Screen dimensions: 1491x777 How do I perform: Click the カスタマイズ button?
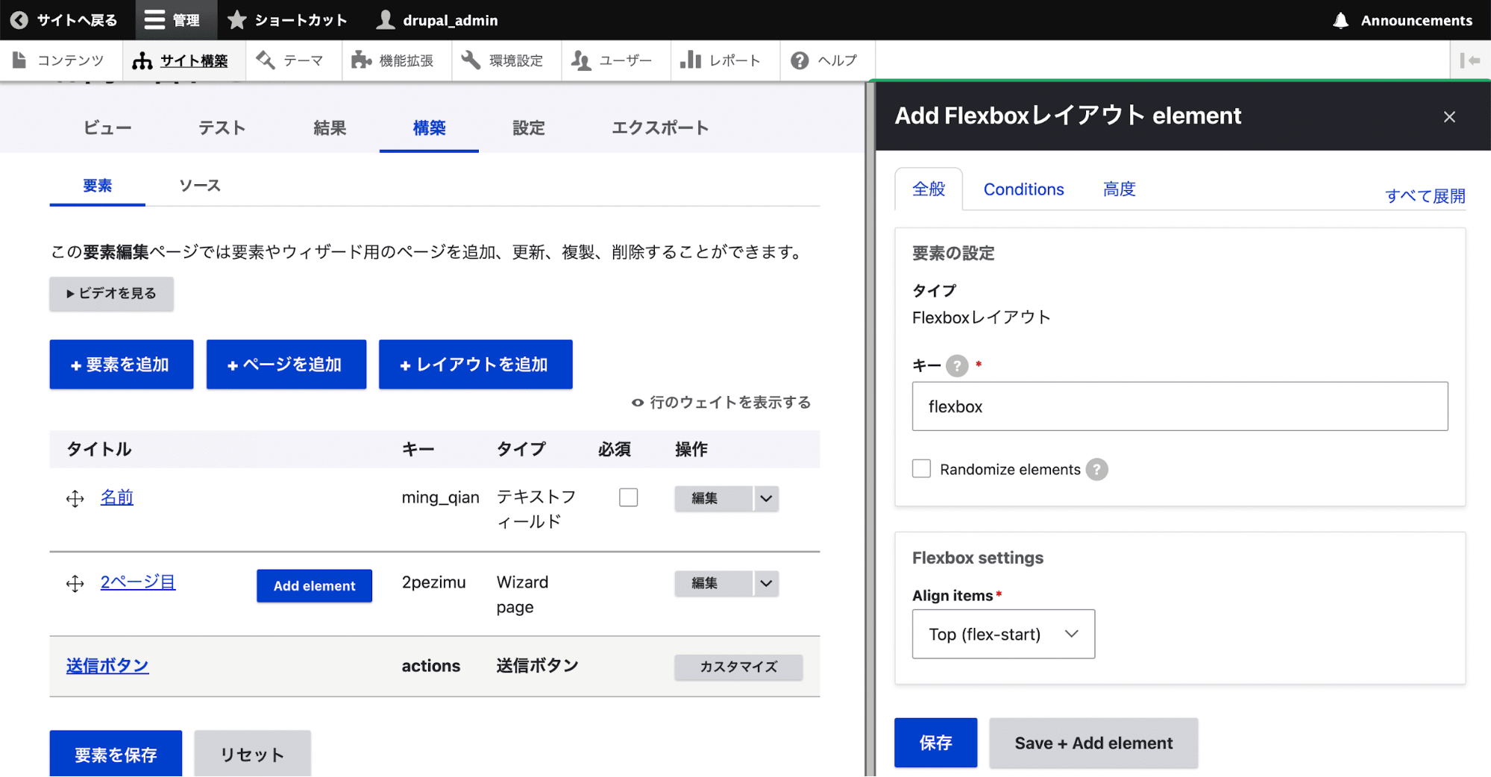[x=738, y=667]
